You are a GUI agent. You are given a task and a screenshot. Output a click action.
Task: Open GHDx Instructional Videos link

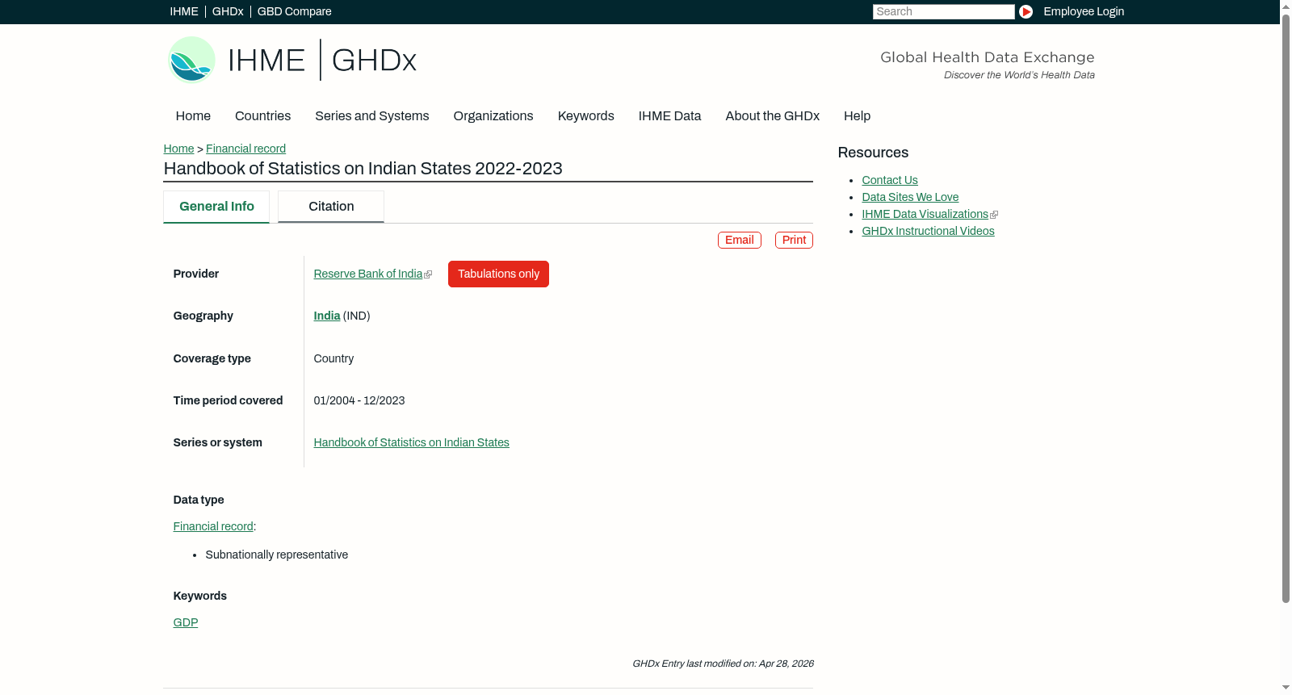(x=928, y=231)
